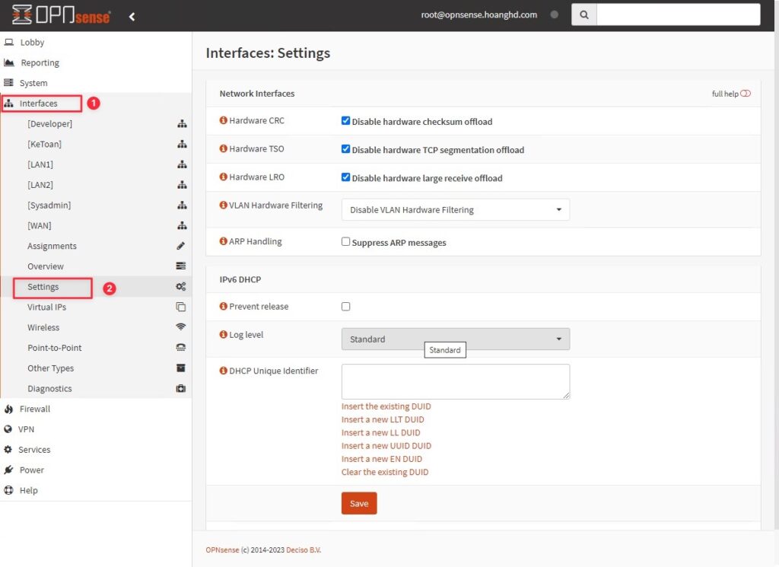Screen dimensions: 779x567
Task: Click the System server icon
Action: (x=8, y=82)
